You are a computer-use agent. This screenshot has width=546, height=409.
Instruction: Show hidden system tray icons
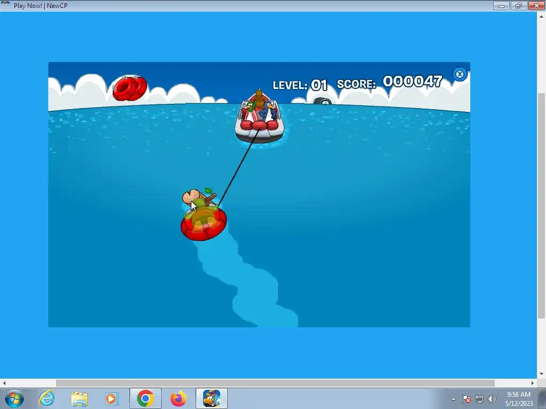(x=453, y=399)
